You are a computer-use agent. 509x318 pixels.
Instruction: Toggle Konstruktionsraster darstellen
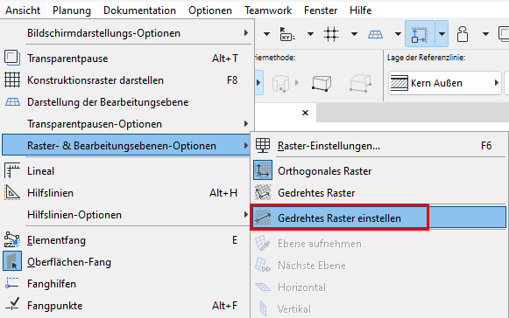(127, 80)
